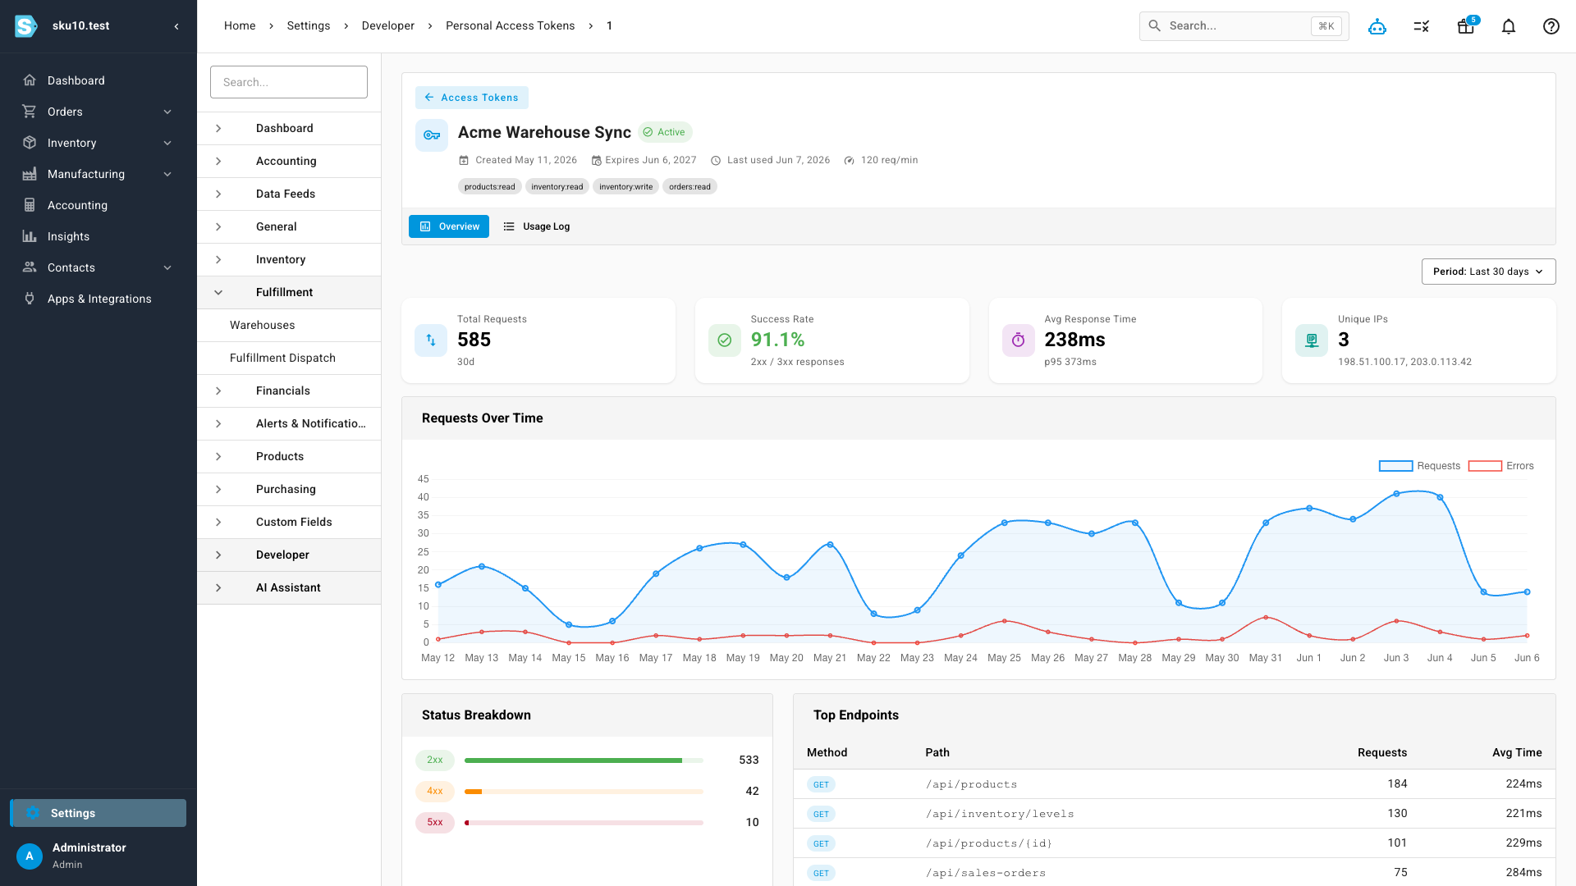Toggle the Errors series in chart legend

coord(1501,466)
